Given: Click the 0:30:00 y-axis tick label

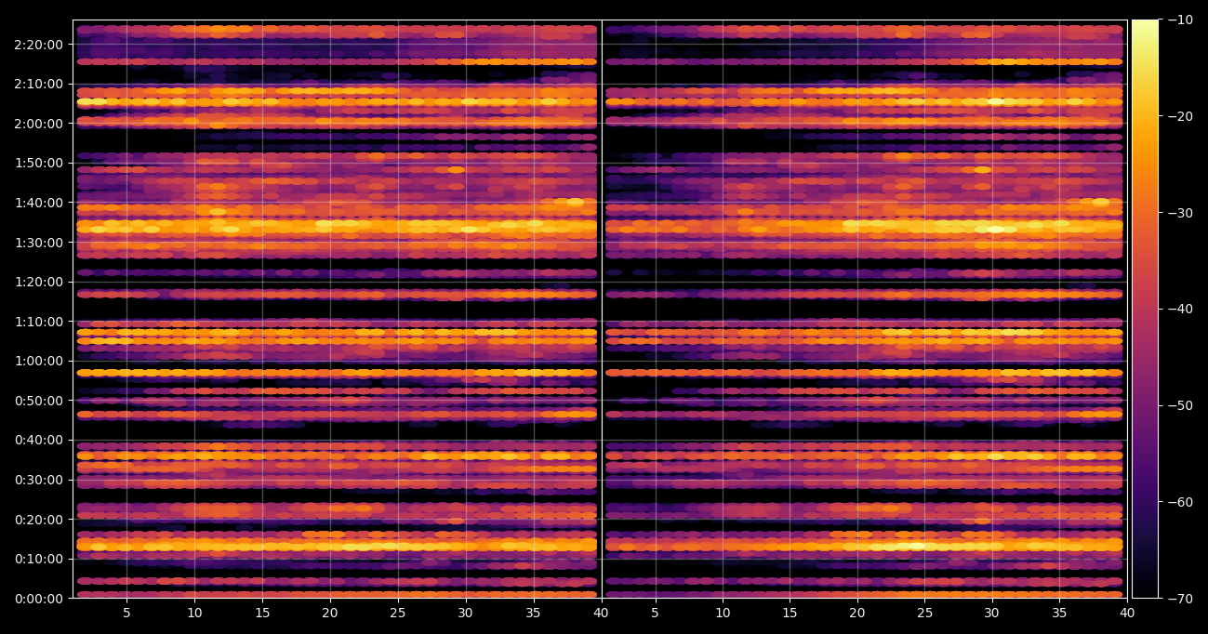Looking at the screenshot, I should point(39,480).
